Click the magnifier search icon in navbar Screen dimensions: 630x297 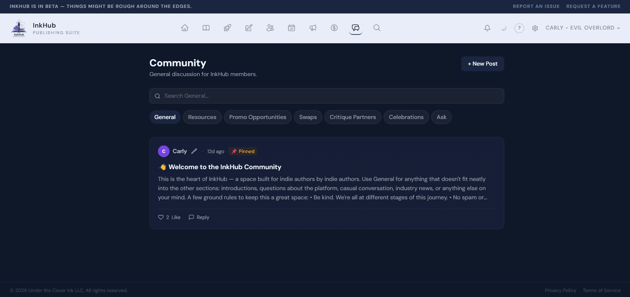(377, 28)
